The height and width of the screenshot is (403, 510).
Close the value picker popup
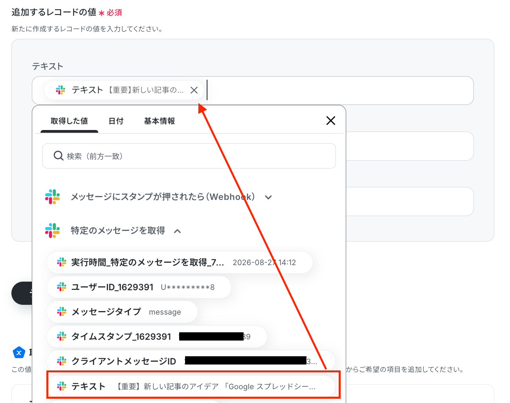pyautogui.click(x=331, y=121)
